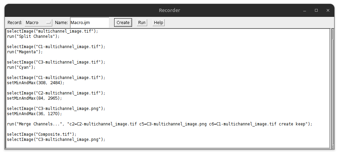Click the Recorder title bar
The height and width of the screenshot is (155, 339).
[x=169, y=10]
